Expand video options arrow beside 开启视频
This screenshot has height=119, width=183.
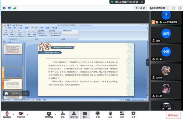27,115
